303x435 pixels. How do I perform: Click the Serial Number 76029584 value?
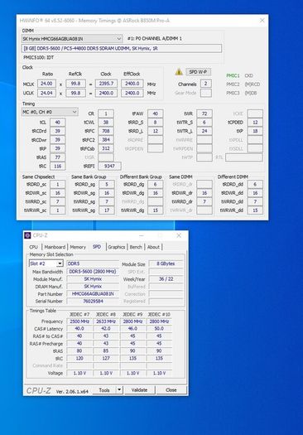(x=93, y=301)
